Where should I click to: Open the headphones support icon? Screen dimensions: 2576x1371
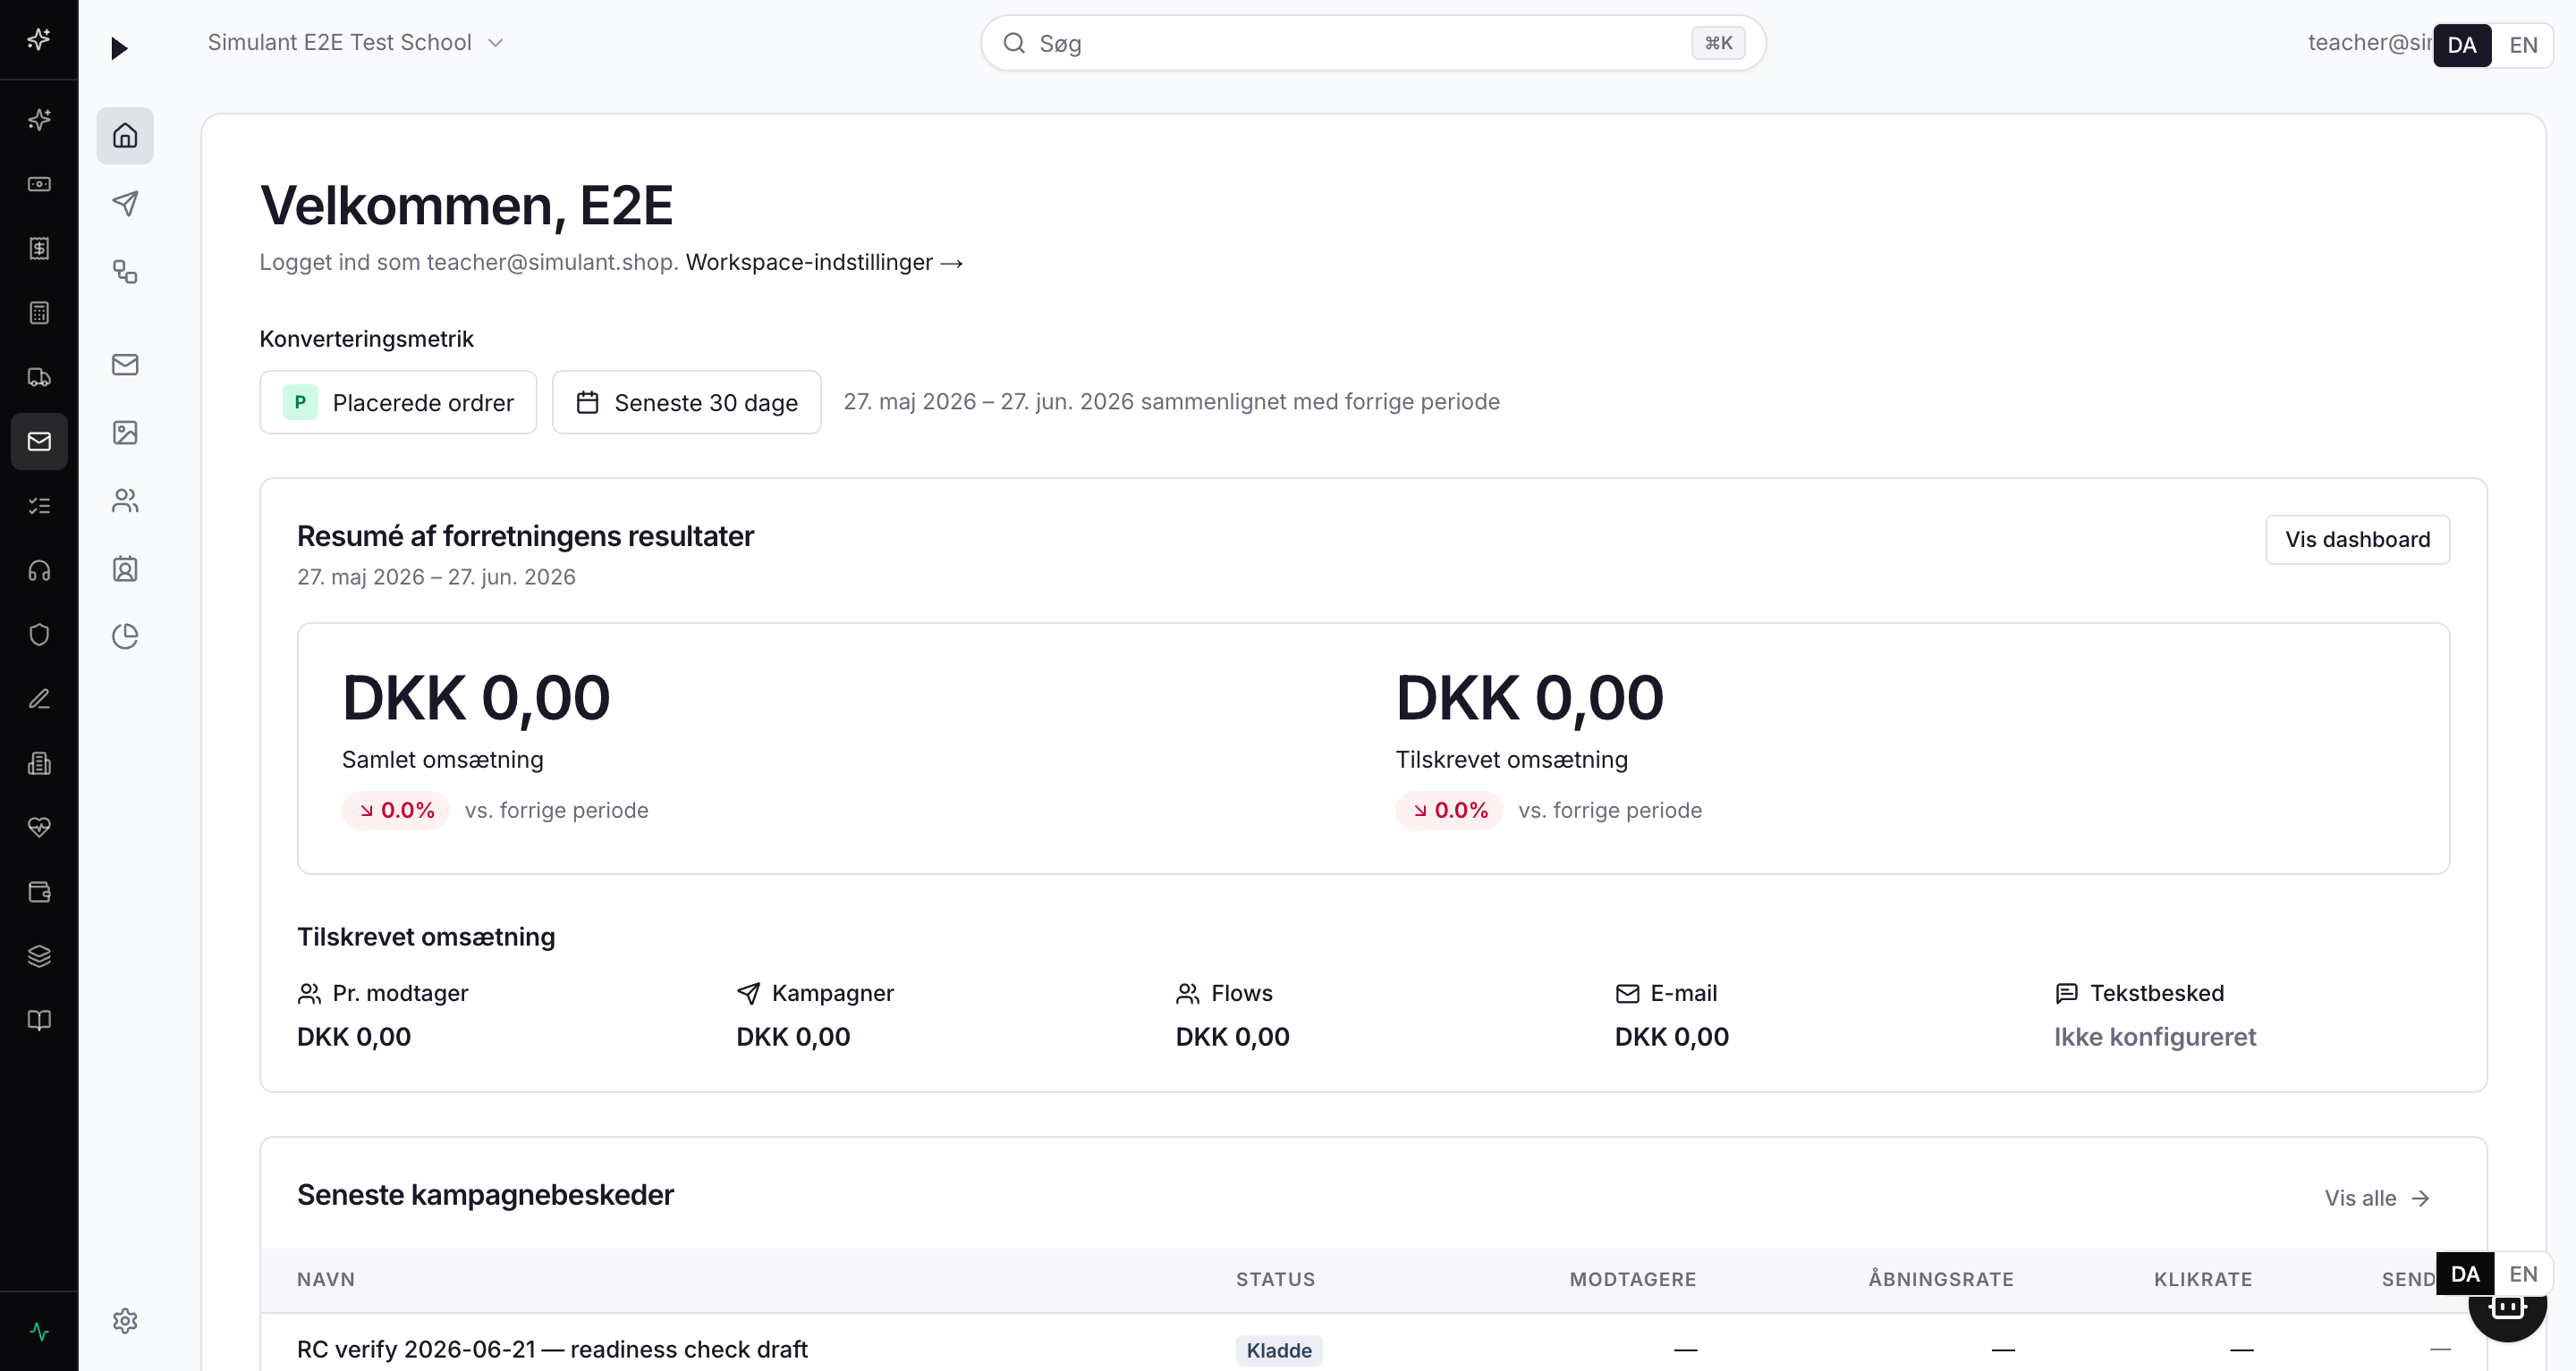click(39, 569)
